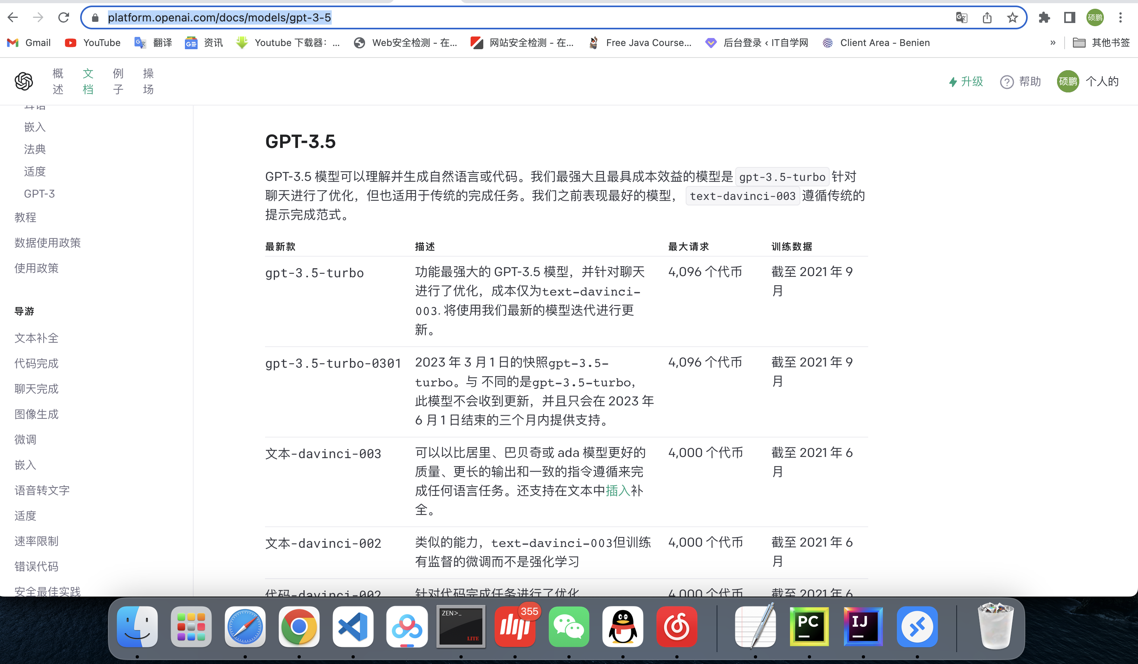Image resolution: width=1138 pixels, height=664 pixels.
Task: Open IntelliJ IDEA from the dock
Action: tap(863, 627)
